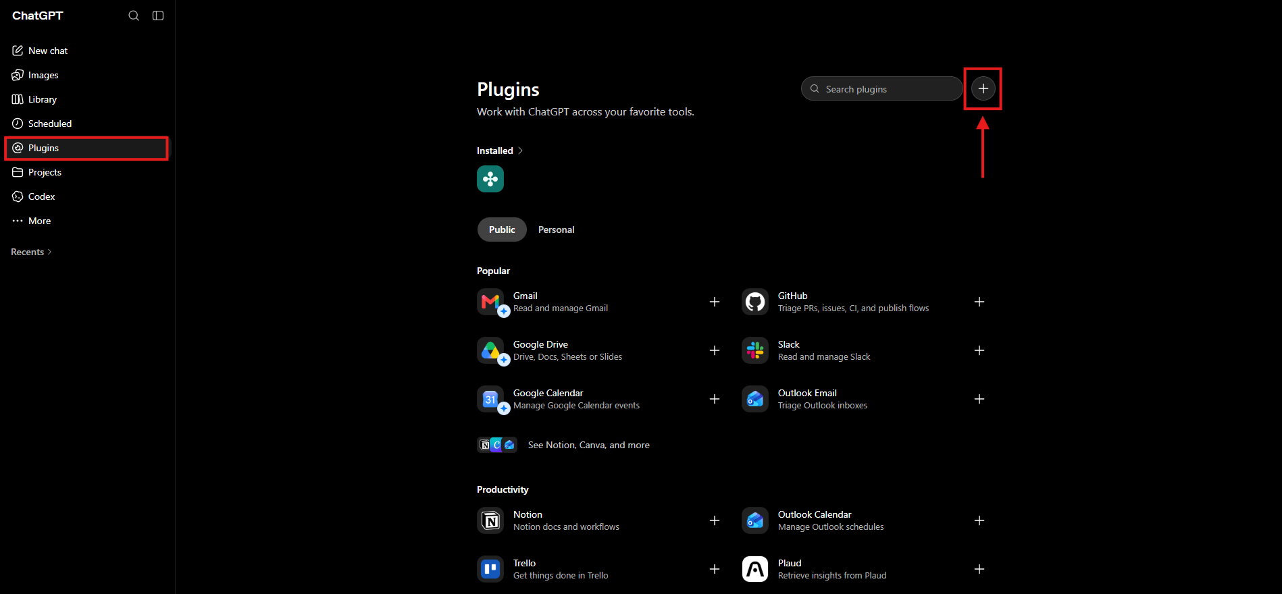Viewport: 1282px width, 594px height.
Task: Add the Trello plugin
Action: pyautogui.click(x=715, y=569)
